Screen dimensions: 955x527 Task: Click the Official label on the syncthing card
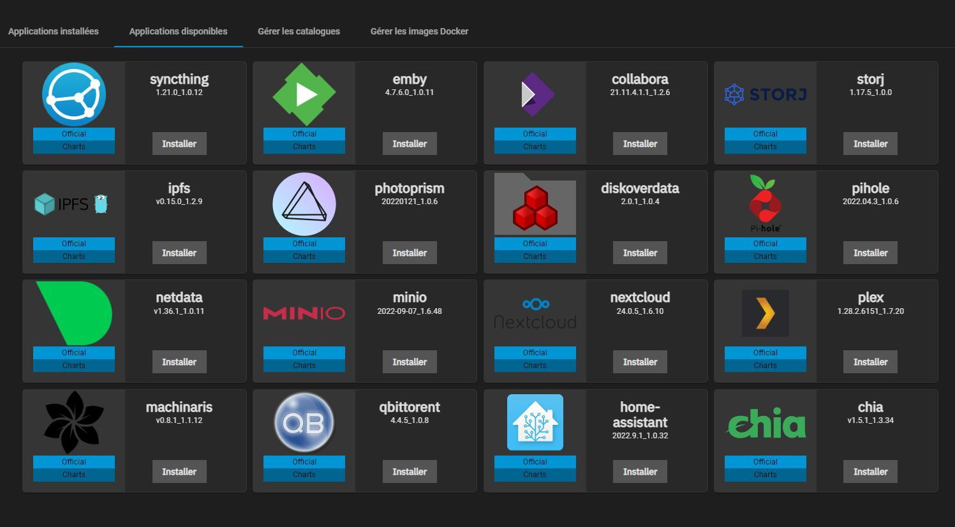(74, 134)
